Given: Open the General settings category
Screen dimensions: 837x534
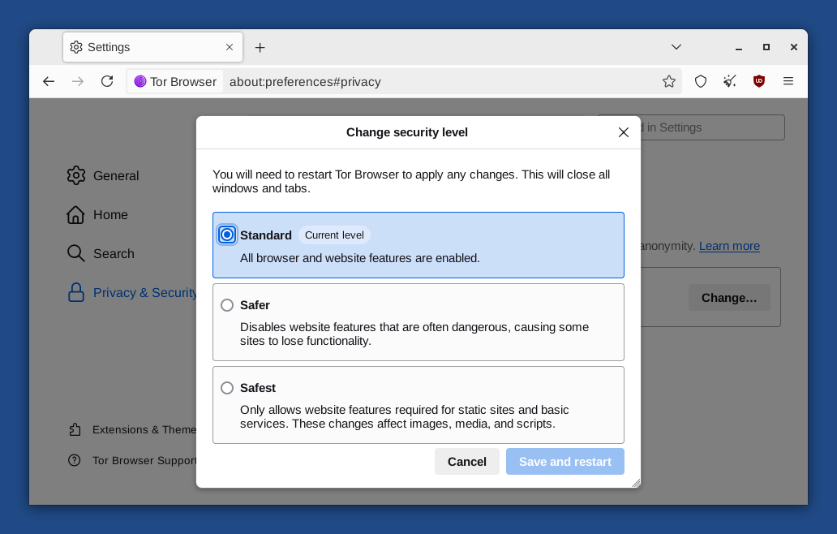Looking at the screenshot, I should point(115,175).
